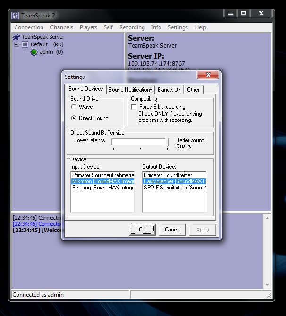The height and width of the screenshot is (316, 286).
Task: Click Cancel in Settings dialog
Action: pos(172,230)
